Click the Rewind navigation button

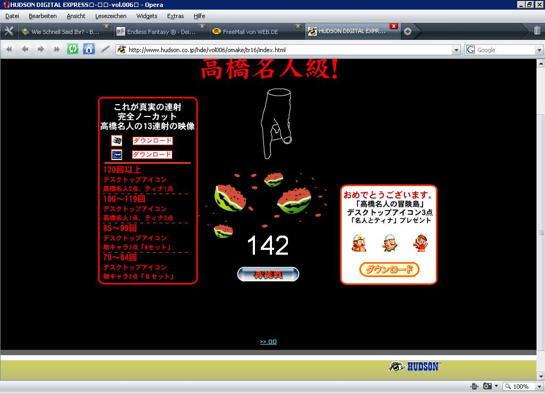pos(9,49)
